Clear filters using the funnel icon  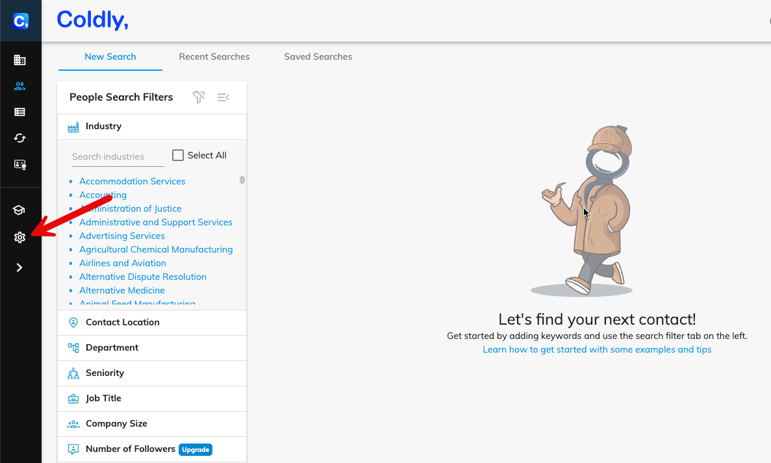pos(199,97)
